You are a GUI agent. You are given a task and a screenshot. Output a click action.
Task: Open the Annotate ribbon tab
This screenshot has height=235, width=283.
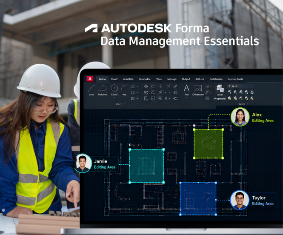pos(128,79)
